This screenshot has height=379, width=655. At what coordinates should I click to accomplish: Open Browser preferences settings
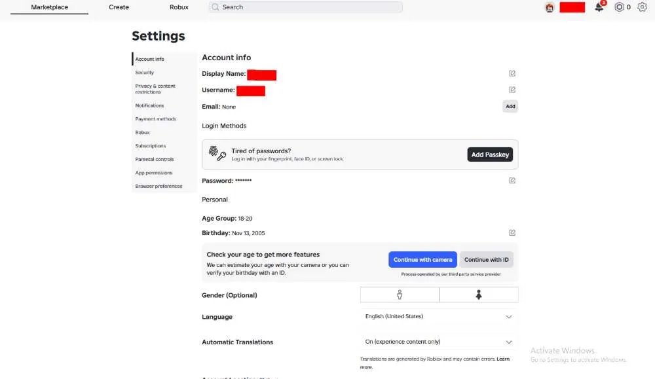[159, 186]
